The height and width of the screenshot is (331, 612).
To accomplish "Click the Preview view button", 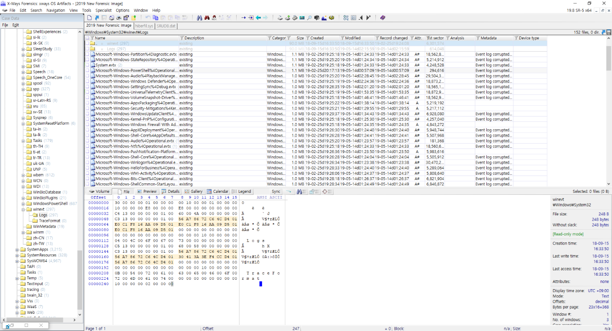I will pyautogui.click(x=147, y=192).
